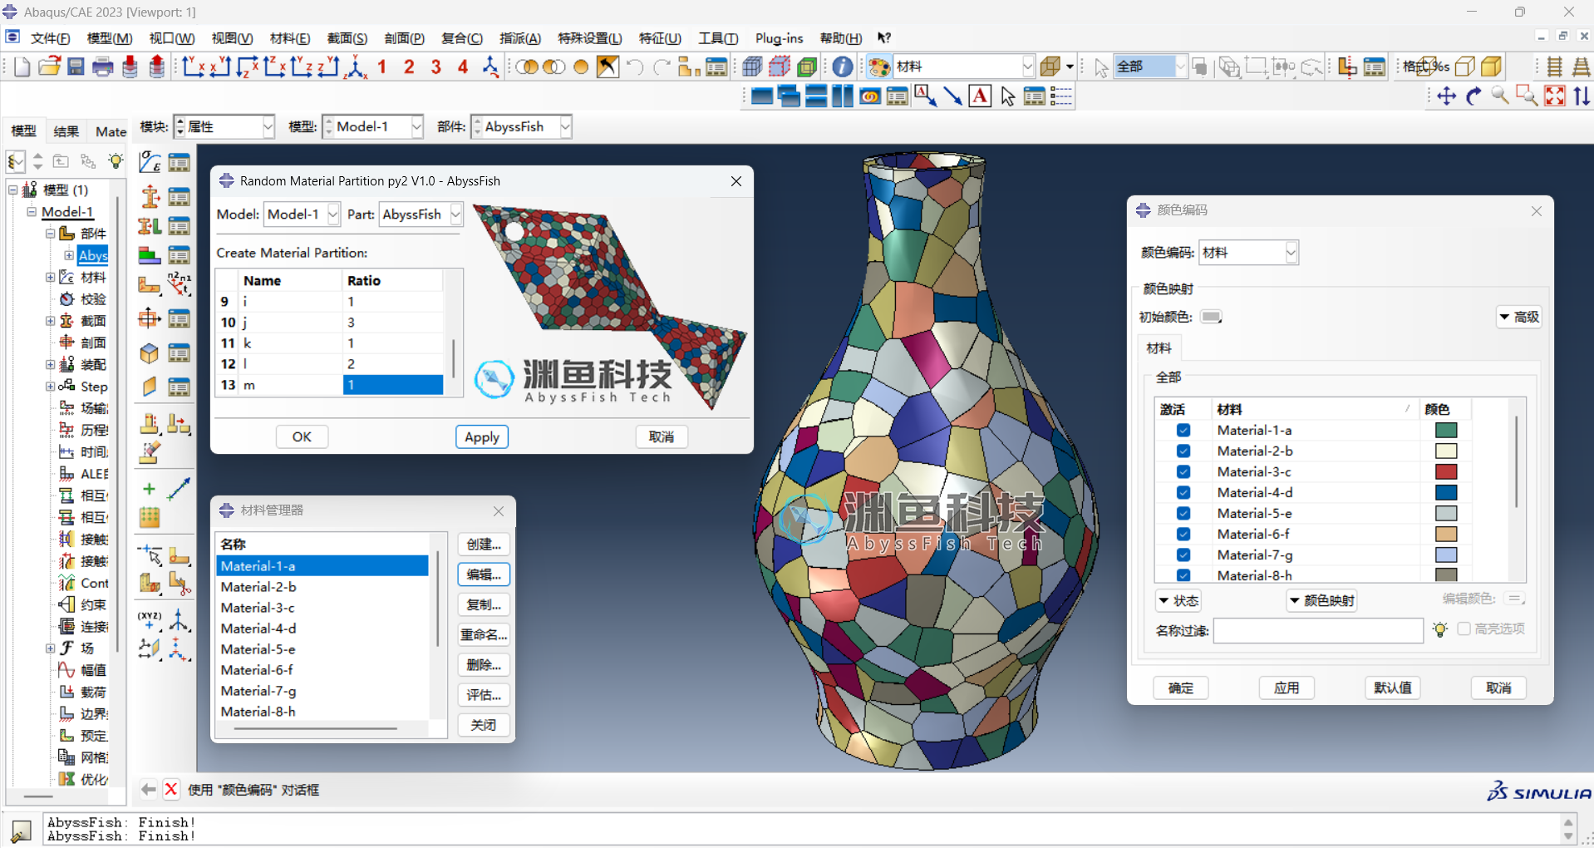Uncheck the Material-3-c active checkbox
1594x848 pixels.
click(x=1183, y=471)
